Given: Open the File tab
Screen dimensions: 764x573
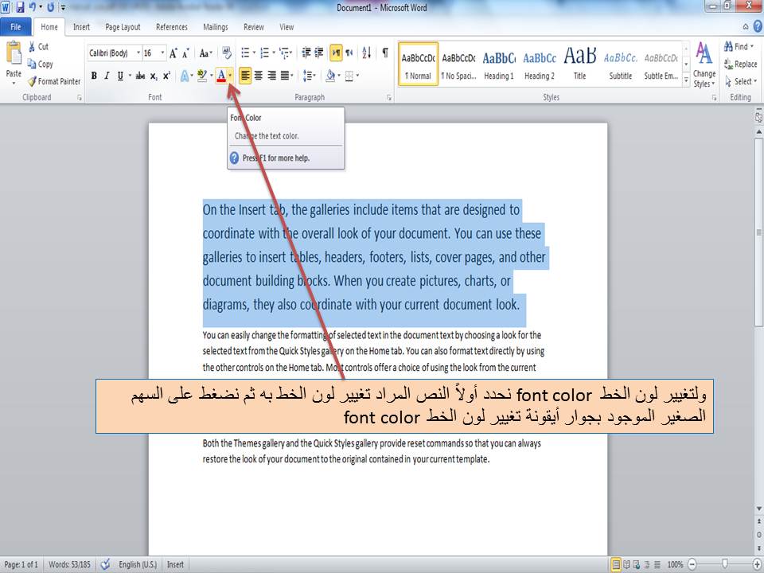Looking at the screenshot, I should (16, 27).
